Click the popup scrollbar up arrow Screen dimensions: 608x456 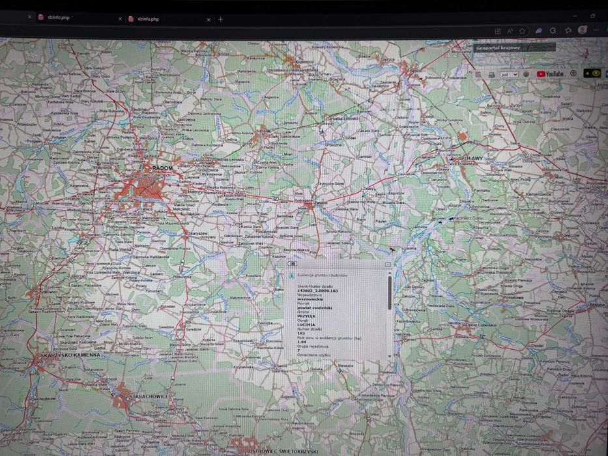(x=389, y=274)
